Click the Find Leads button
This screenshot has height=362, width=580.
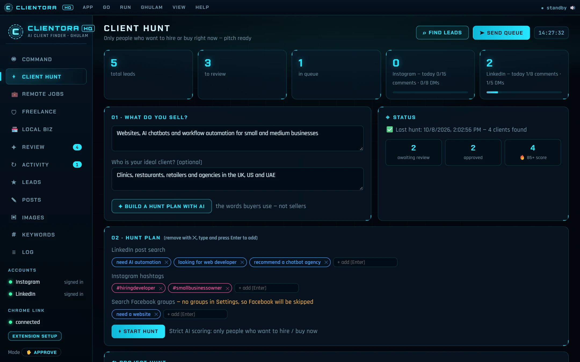pyautogui.click(x=442, y=33)
